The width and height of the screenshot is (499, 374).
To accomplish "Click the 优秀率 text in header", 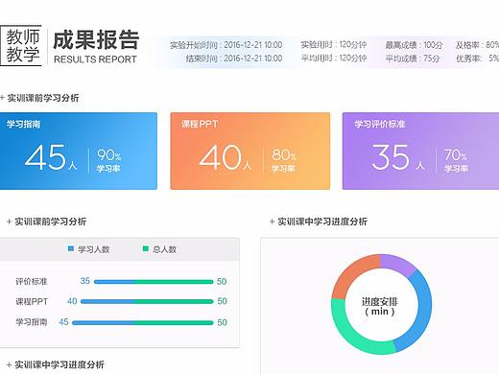I will pyautogui.click(x=477, y=58).
